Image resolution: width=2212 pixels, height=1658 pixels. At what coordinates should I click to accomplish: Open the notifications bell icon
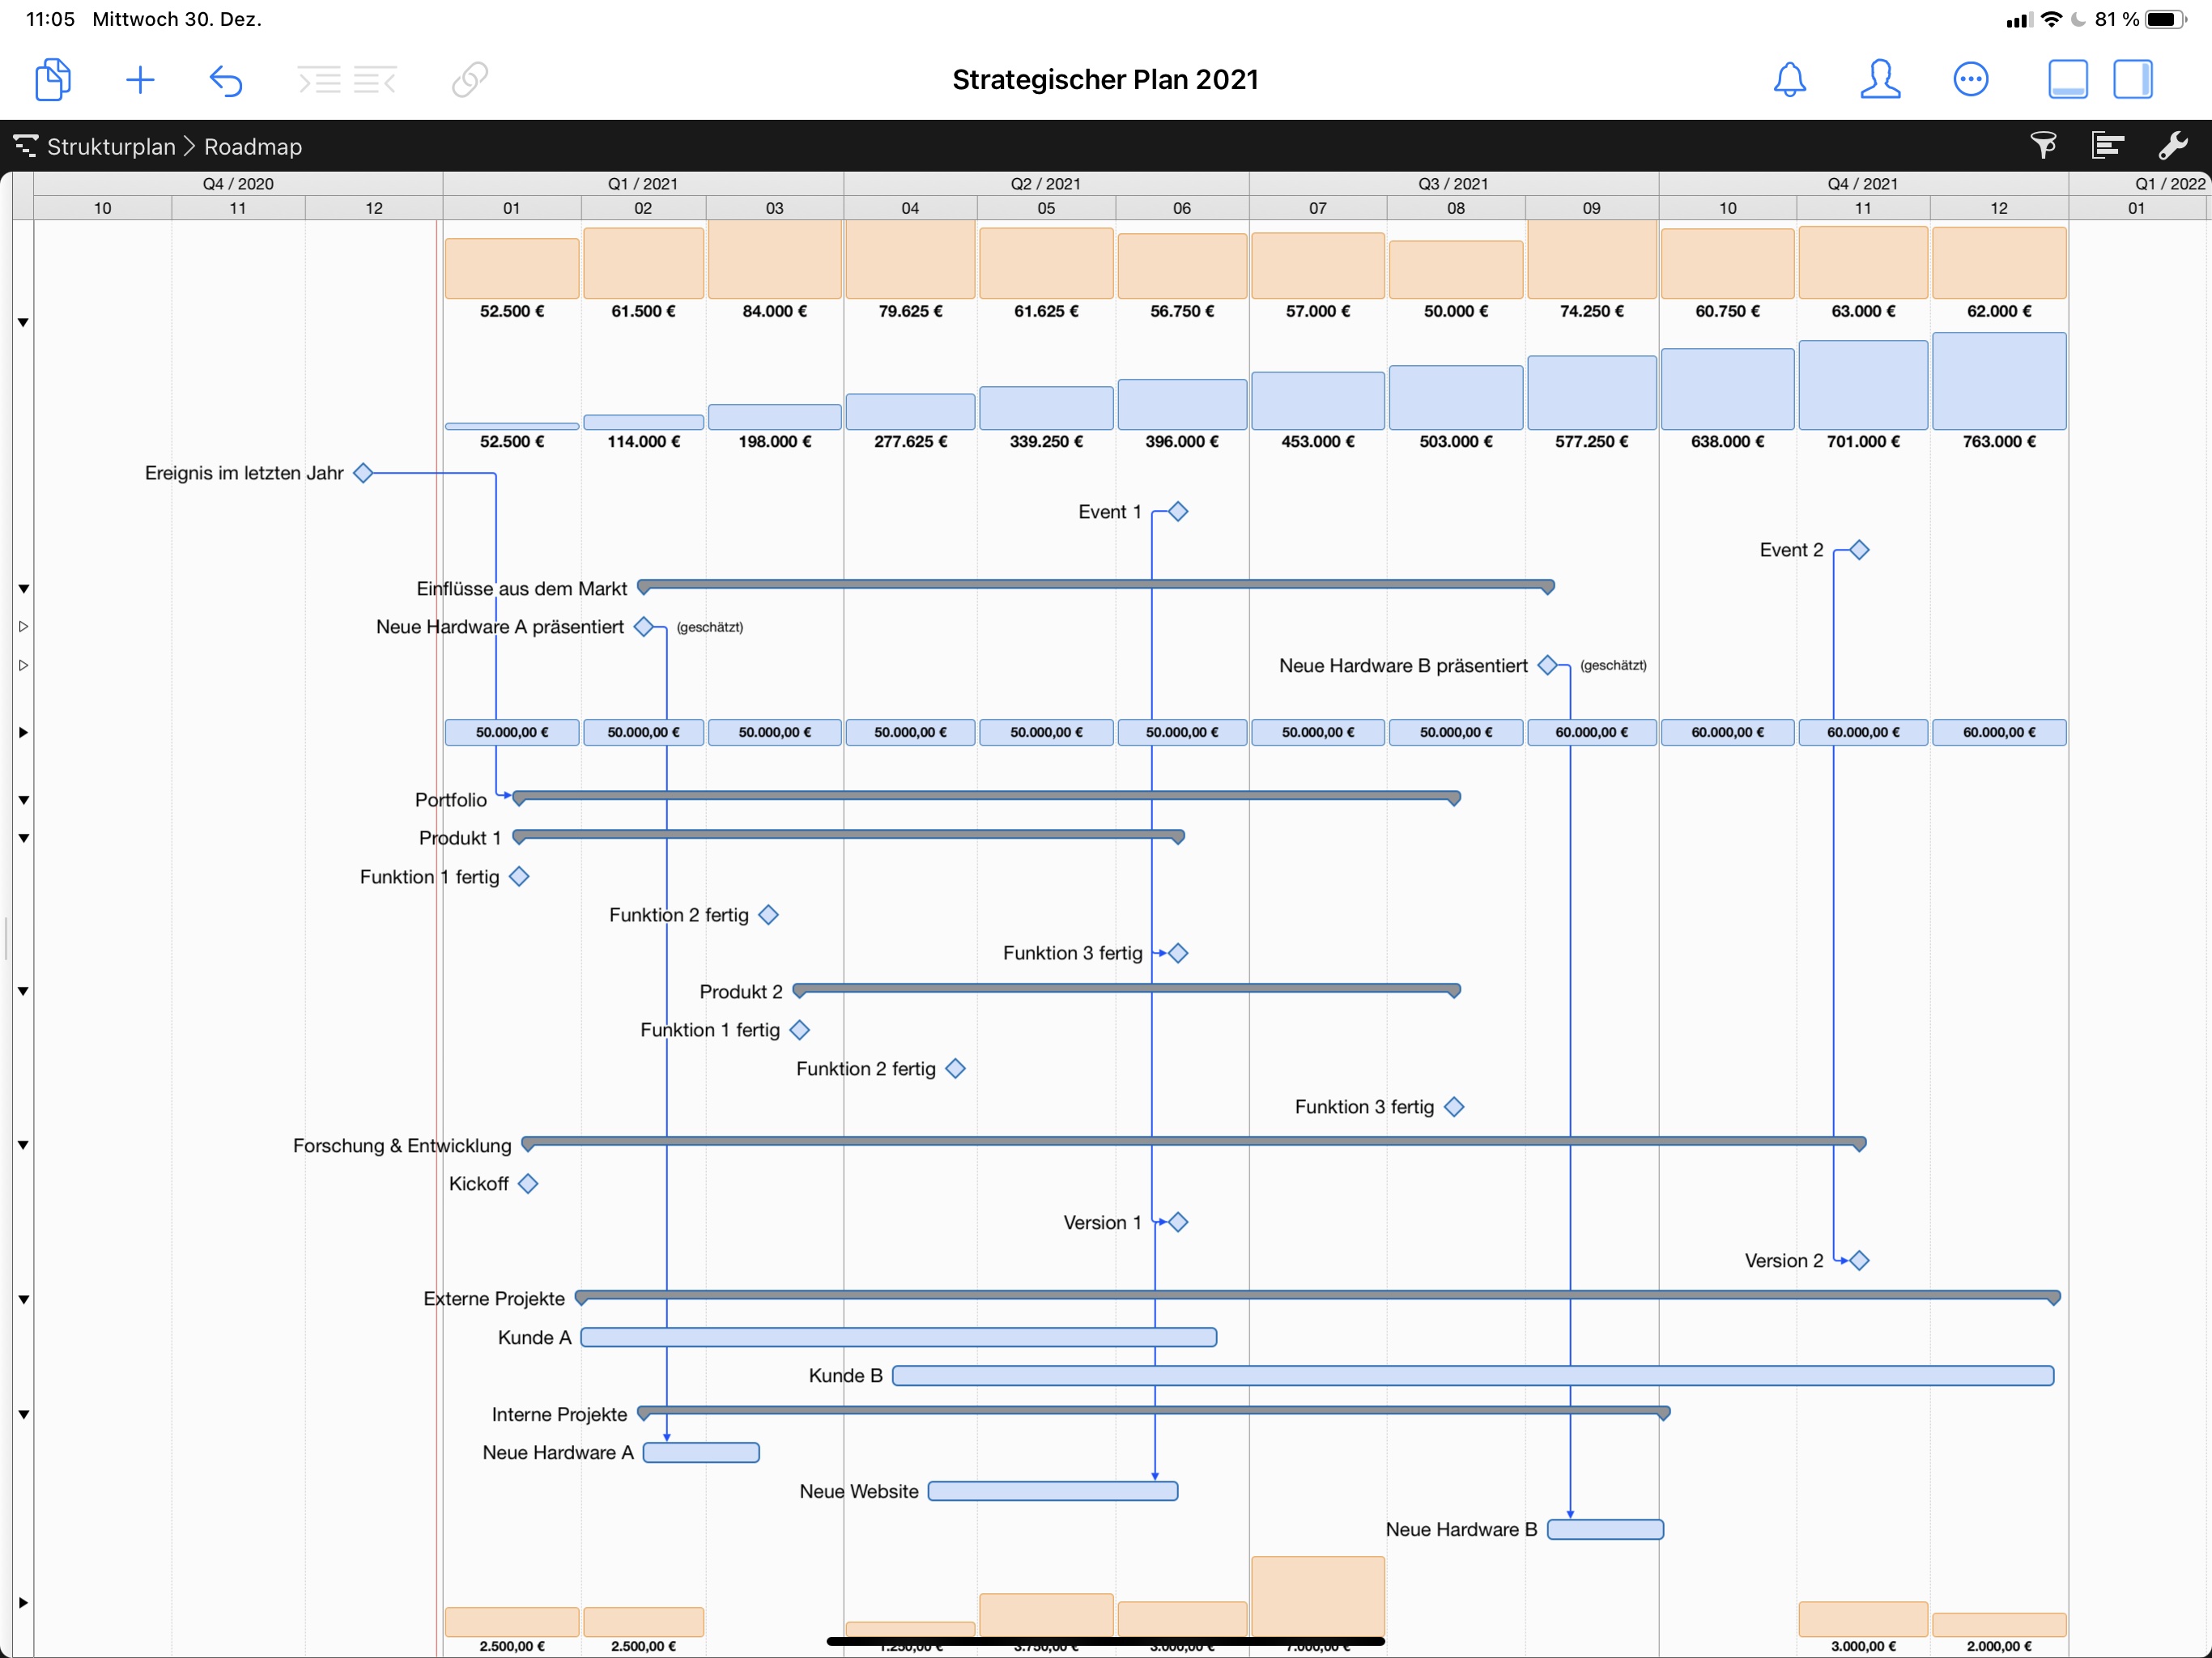1789,80
